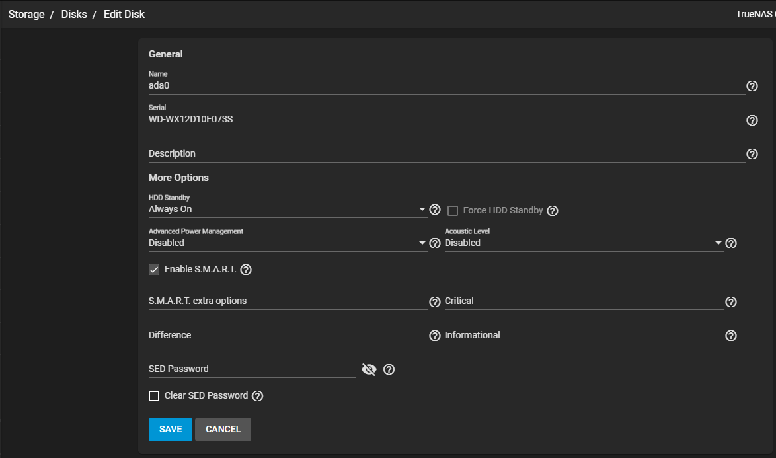Show help for Acoustic Level setting

coord(730,243)
